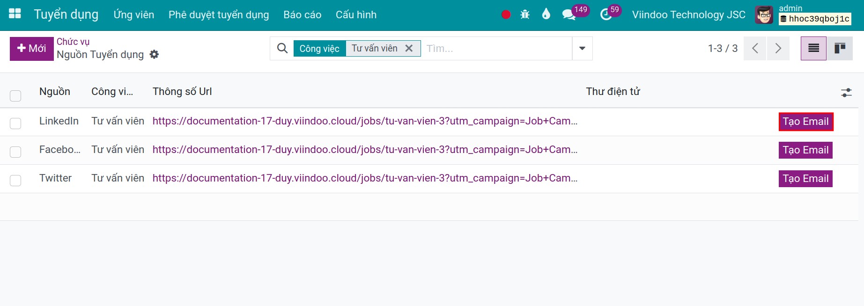The height and width of the screenshot is (306, 864).
Task: Open Phê duyệt tuyển dụng menu
Action: coord(219,15)
